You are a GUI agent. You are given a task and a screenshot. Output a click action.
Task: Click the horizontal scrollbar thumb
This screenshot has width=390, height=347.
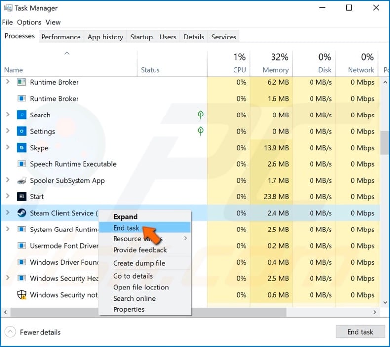[148, 312]
